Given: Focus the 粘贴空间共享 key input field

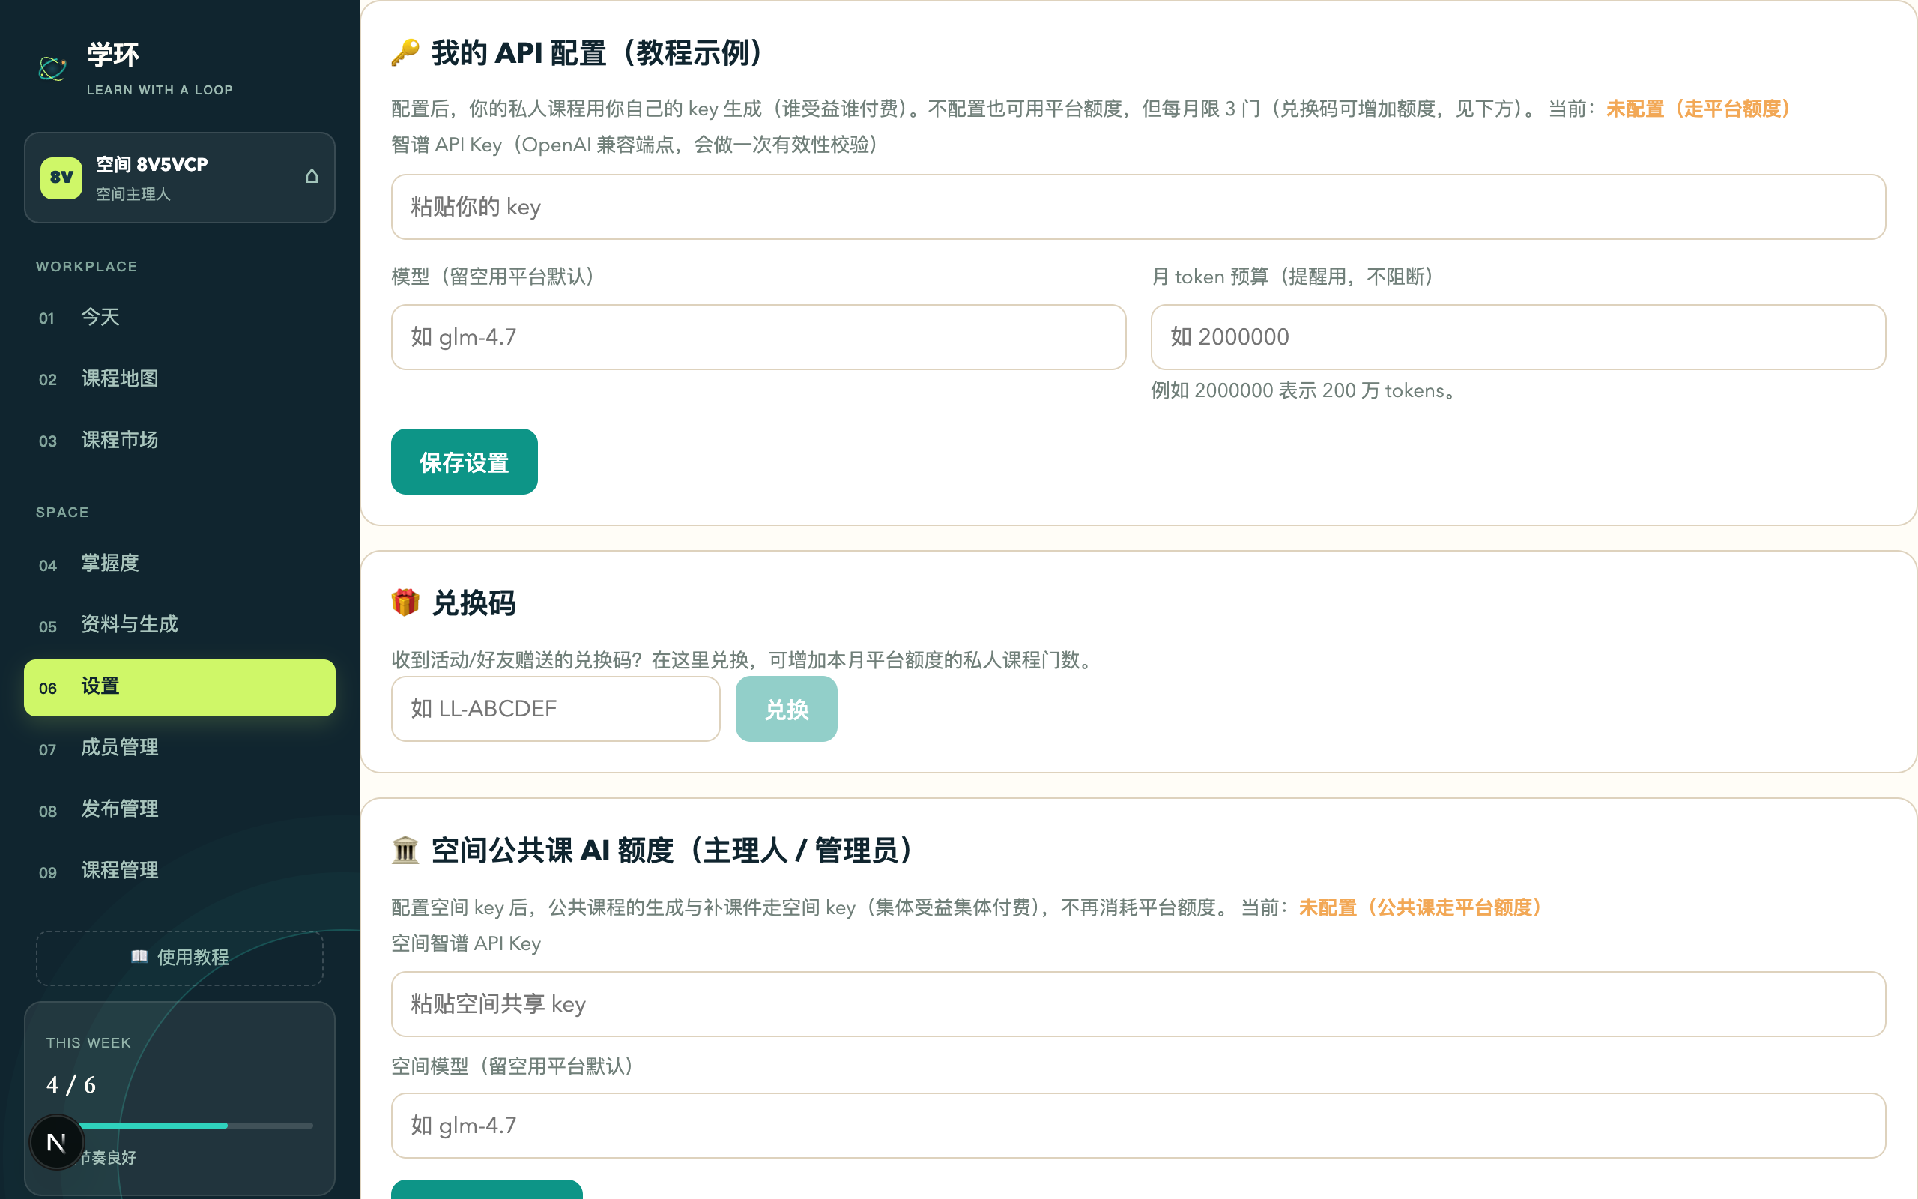Looking at the screenshot, I should pyautogui.click(x=1138, y=1004).
